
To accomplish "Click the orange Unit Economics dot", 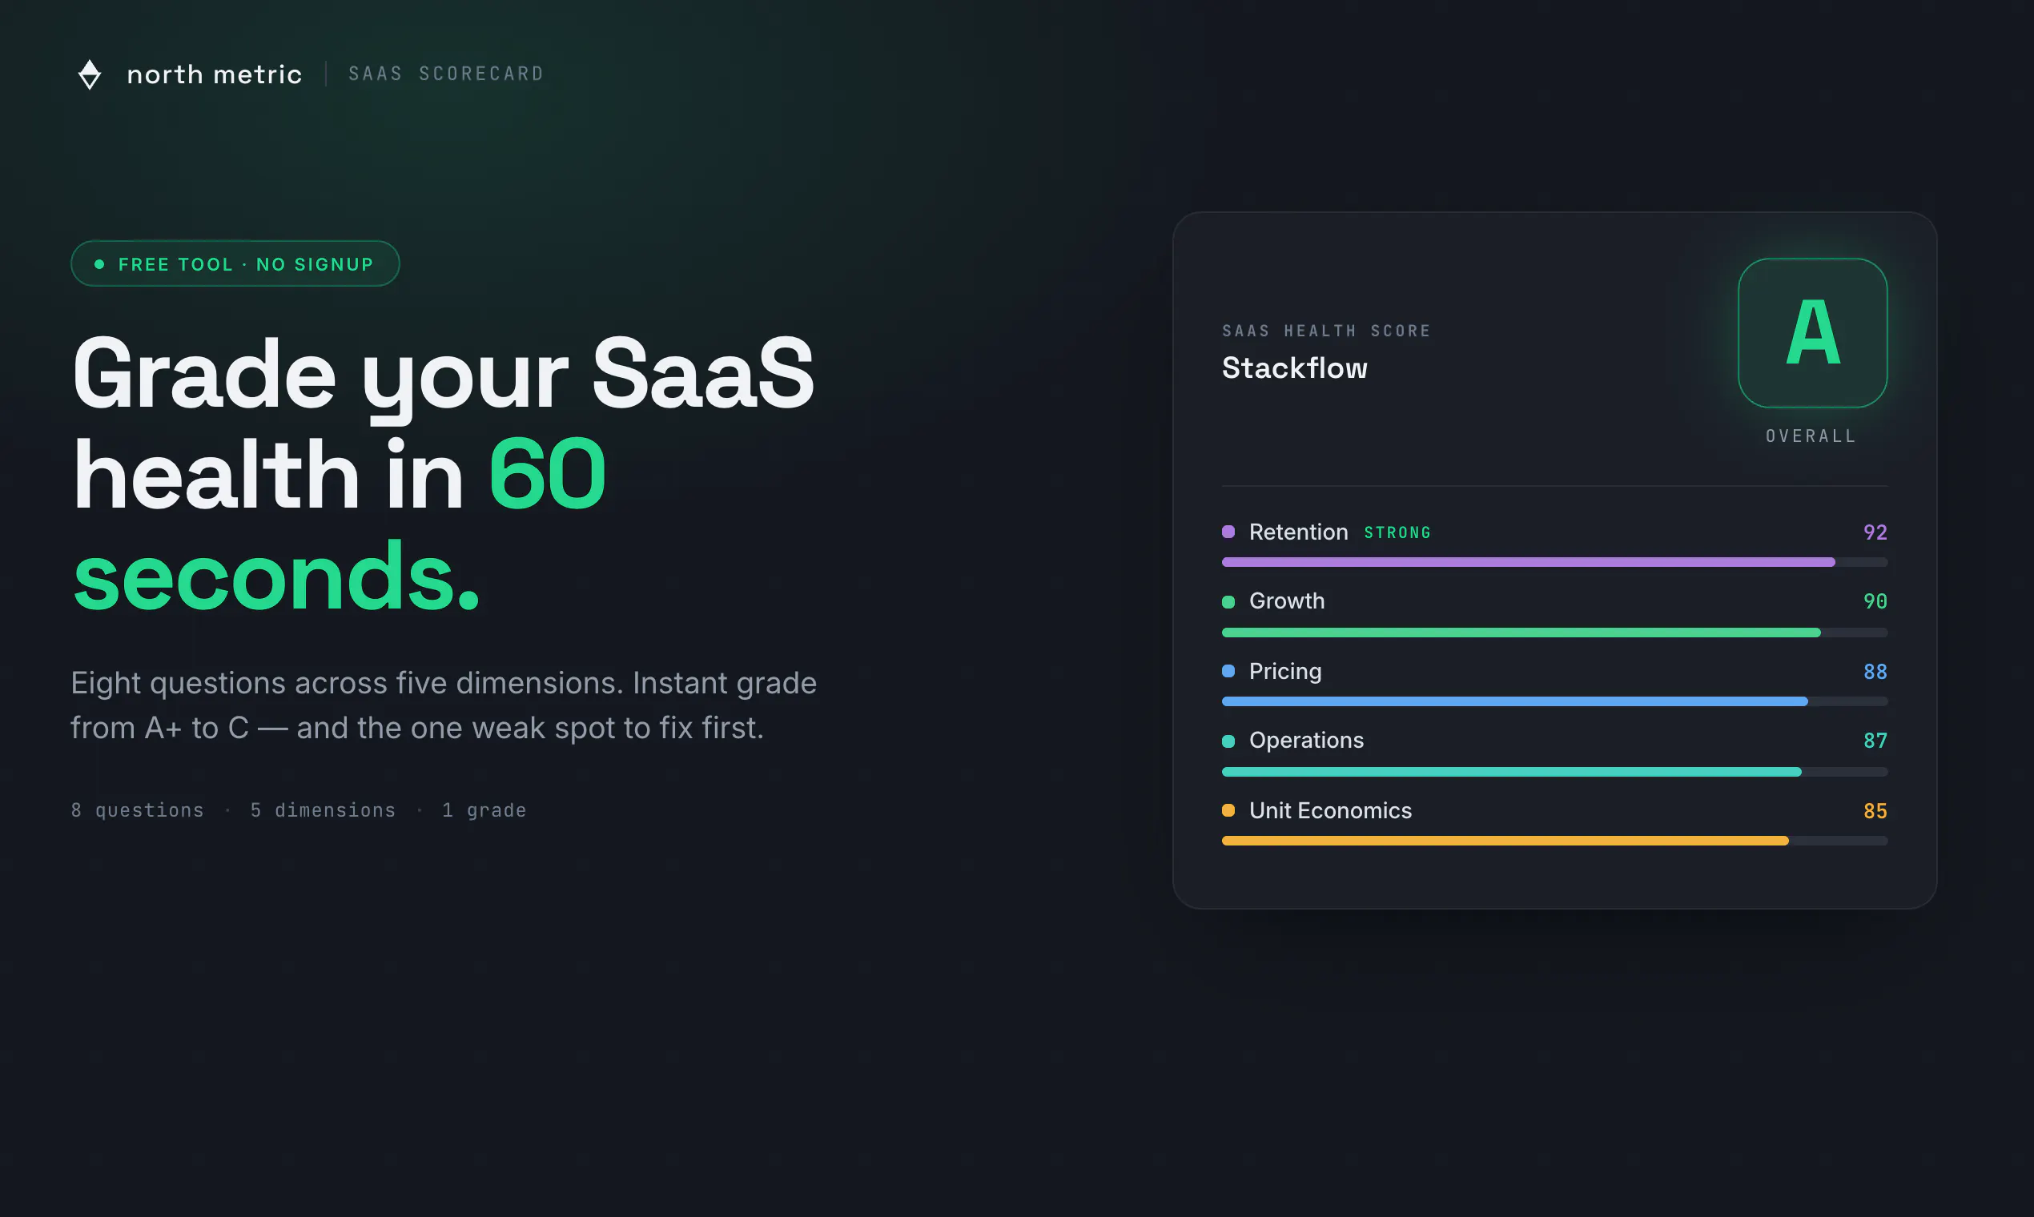I will [1228, 810].
